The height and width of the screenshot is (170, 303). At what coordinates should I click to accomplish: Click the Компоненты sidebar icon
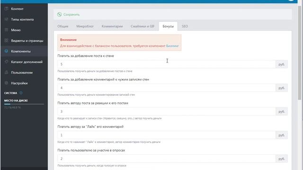(6, 51)
